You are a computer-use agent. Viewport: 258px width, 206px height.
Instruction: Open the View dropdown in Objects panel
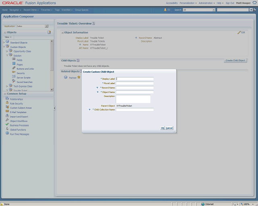pyautogui.click(x=8, y=37)
